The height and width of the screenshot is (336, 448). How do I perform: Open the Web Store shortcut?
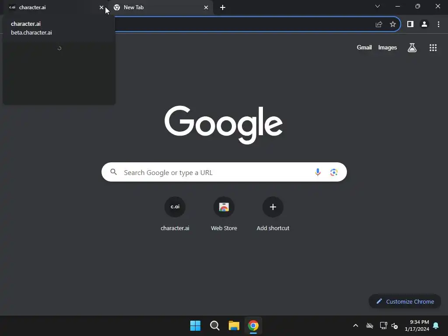pos(224,213)
